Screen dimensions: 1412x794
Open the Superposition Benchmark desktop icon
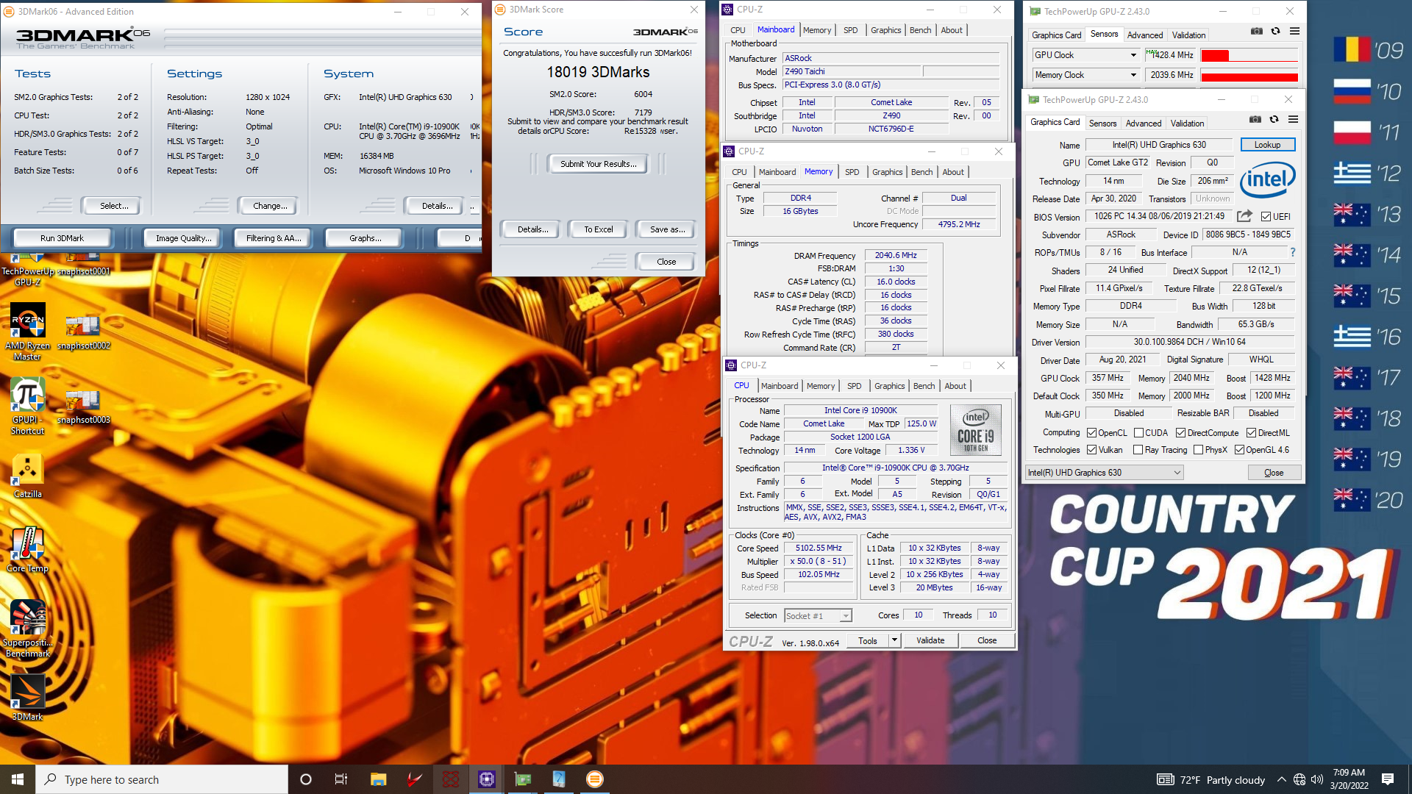coord(28,629)
